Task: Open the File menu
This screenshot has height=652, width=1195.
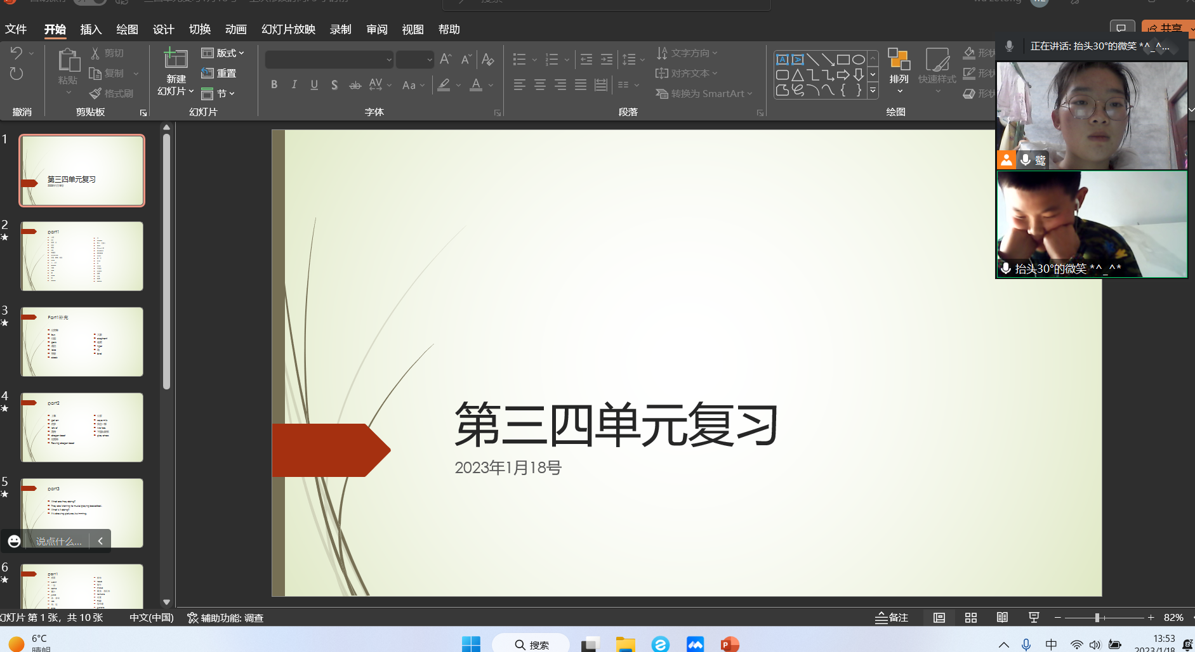Action: (16, 29)
